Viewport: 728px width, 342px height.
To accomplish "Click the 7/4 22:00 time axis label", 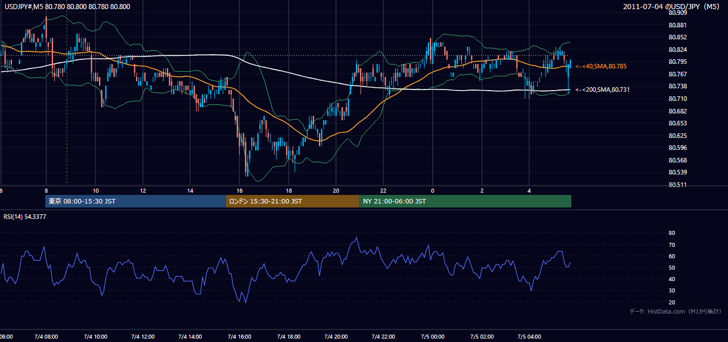I will click(384, 337).
